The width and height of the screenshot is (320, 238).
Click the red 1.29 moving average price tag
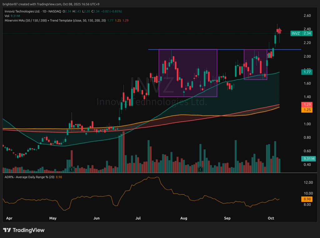[307, 104]
